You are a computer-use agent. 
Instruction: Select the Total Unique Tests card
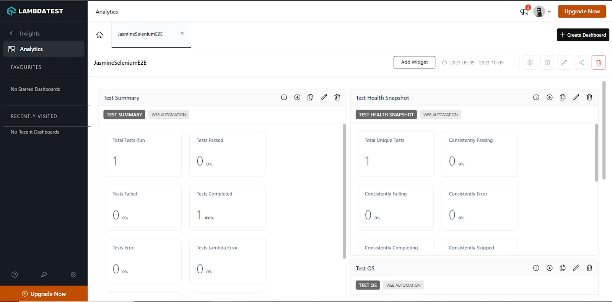[396, 154]
